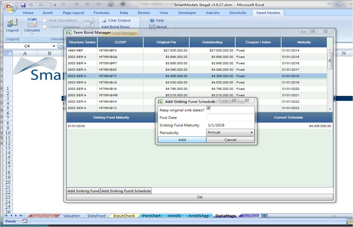The height and width of the screenshot is (227, 353).
Task: Open Review ribbon tab
Action: click(144, 13)
